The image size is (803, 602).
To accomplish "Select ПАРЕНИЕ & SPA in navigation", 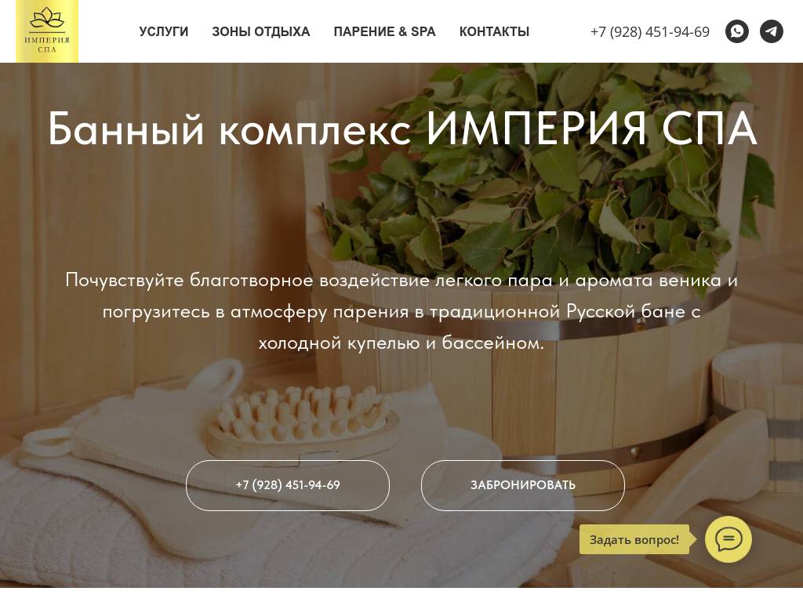I will pyautogui.click(x=384, y=31).
